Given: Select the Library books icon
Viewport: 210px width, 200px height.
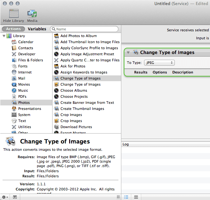Looking at the screenshot, I should pos(9,36).
